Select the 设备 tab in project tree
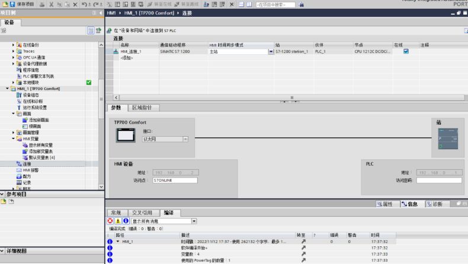The image size is (468, 264). click(9, 22)
